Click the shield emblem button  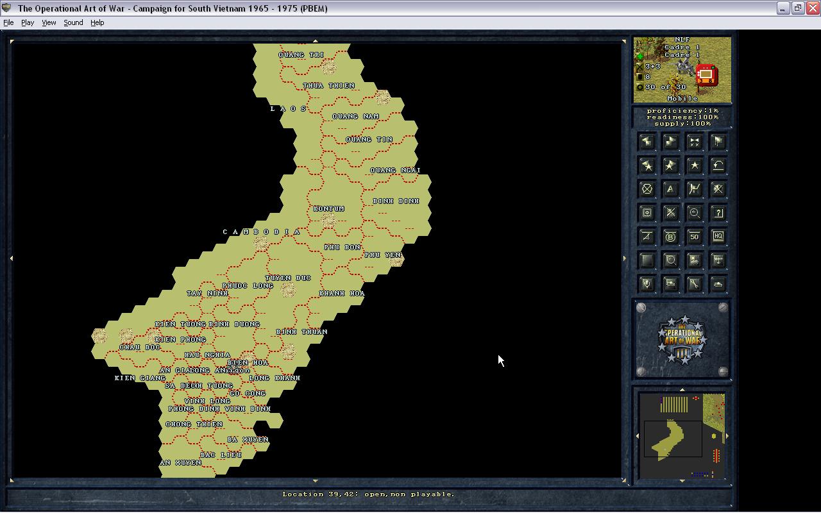tap(647, 284)
